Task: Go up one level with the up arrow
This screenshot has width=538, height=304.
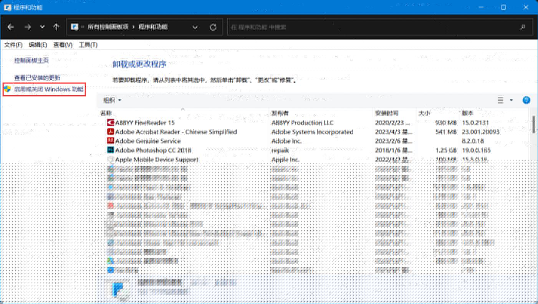Action: [x=56, y=27]
